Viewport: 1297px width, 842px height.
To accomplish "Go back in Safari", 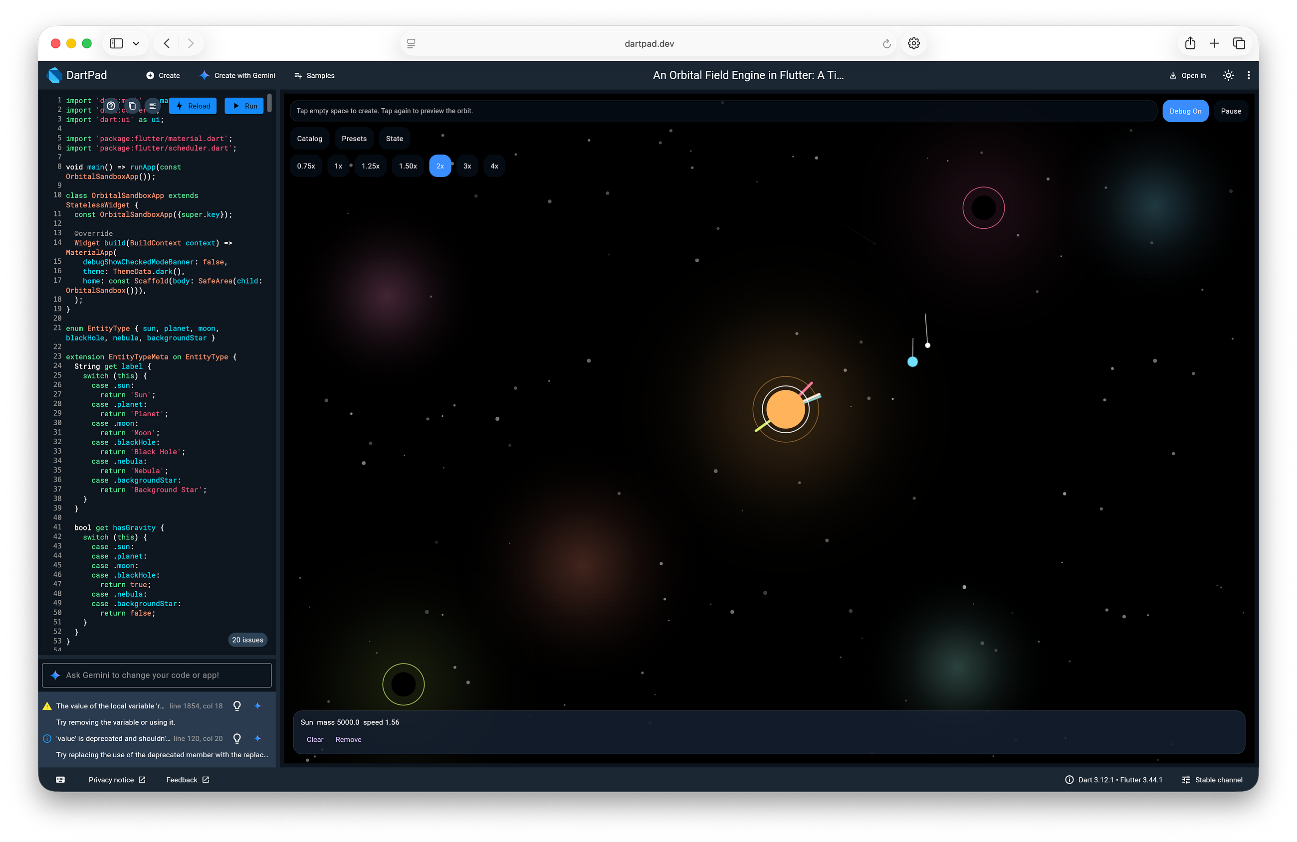I will point(167,43).
